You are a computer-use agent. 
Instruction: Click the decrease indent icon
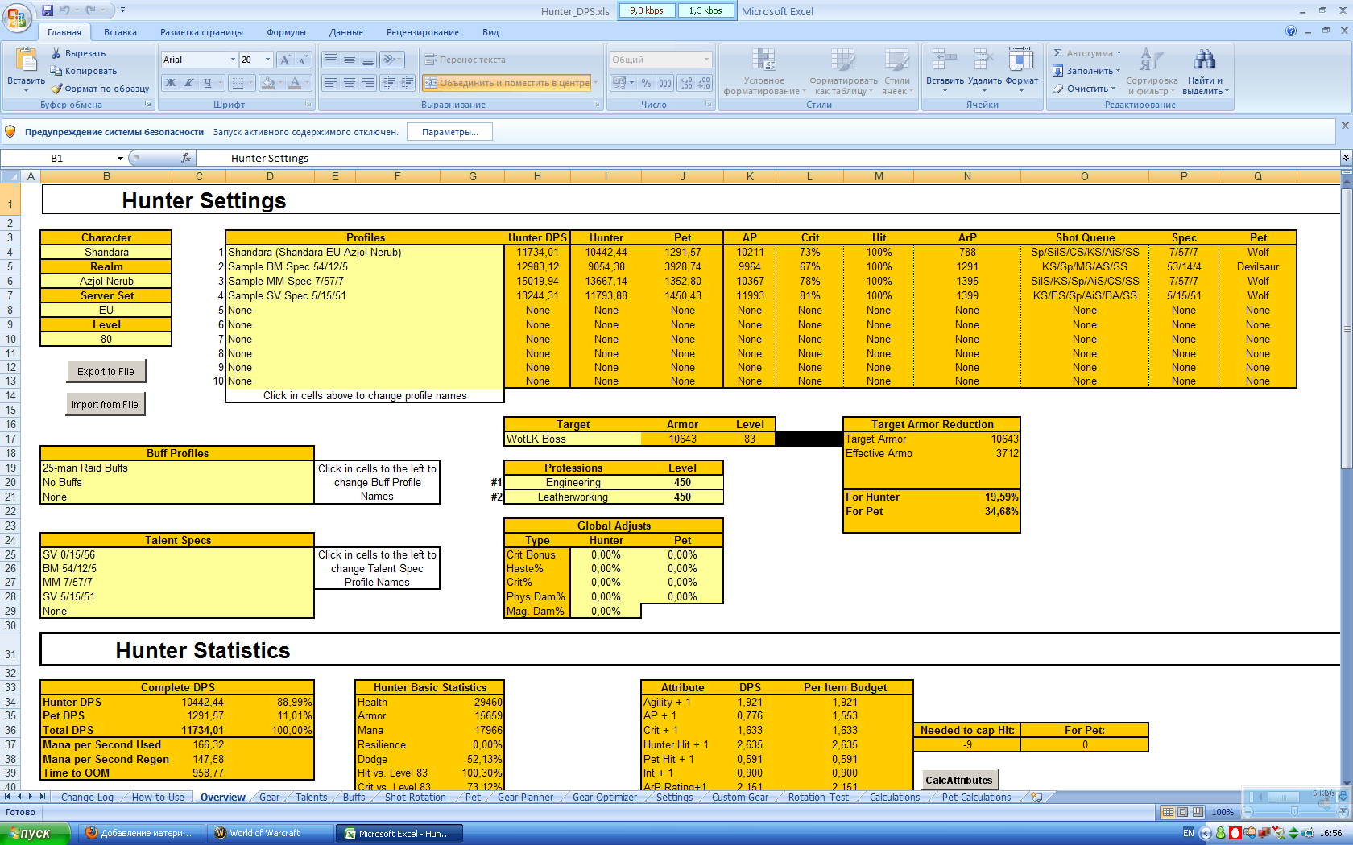point(389,83)
